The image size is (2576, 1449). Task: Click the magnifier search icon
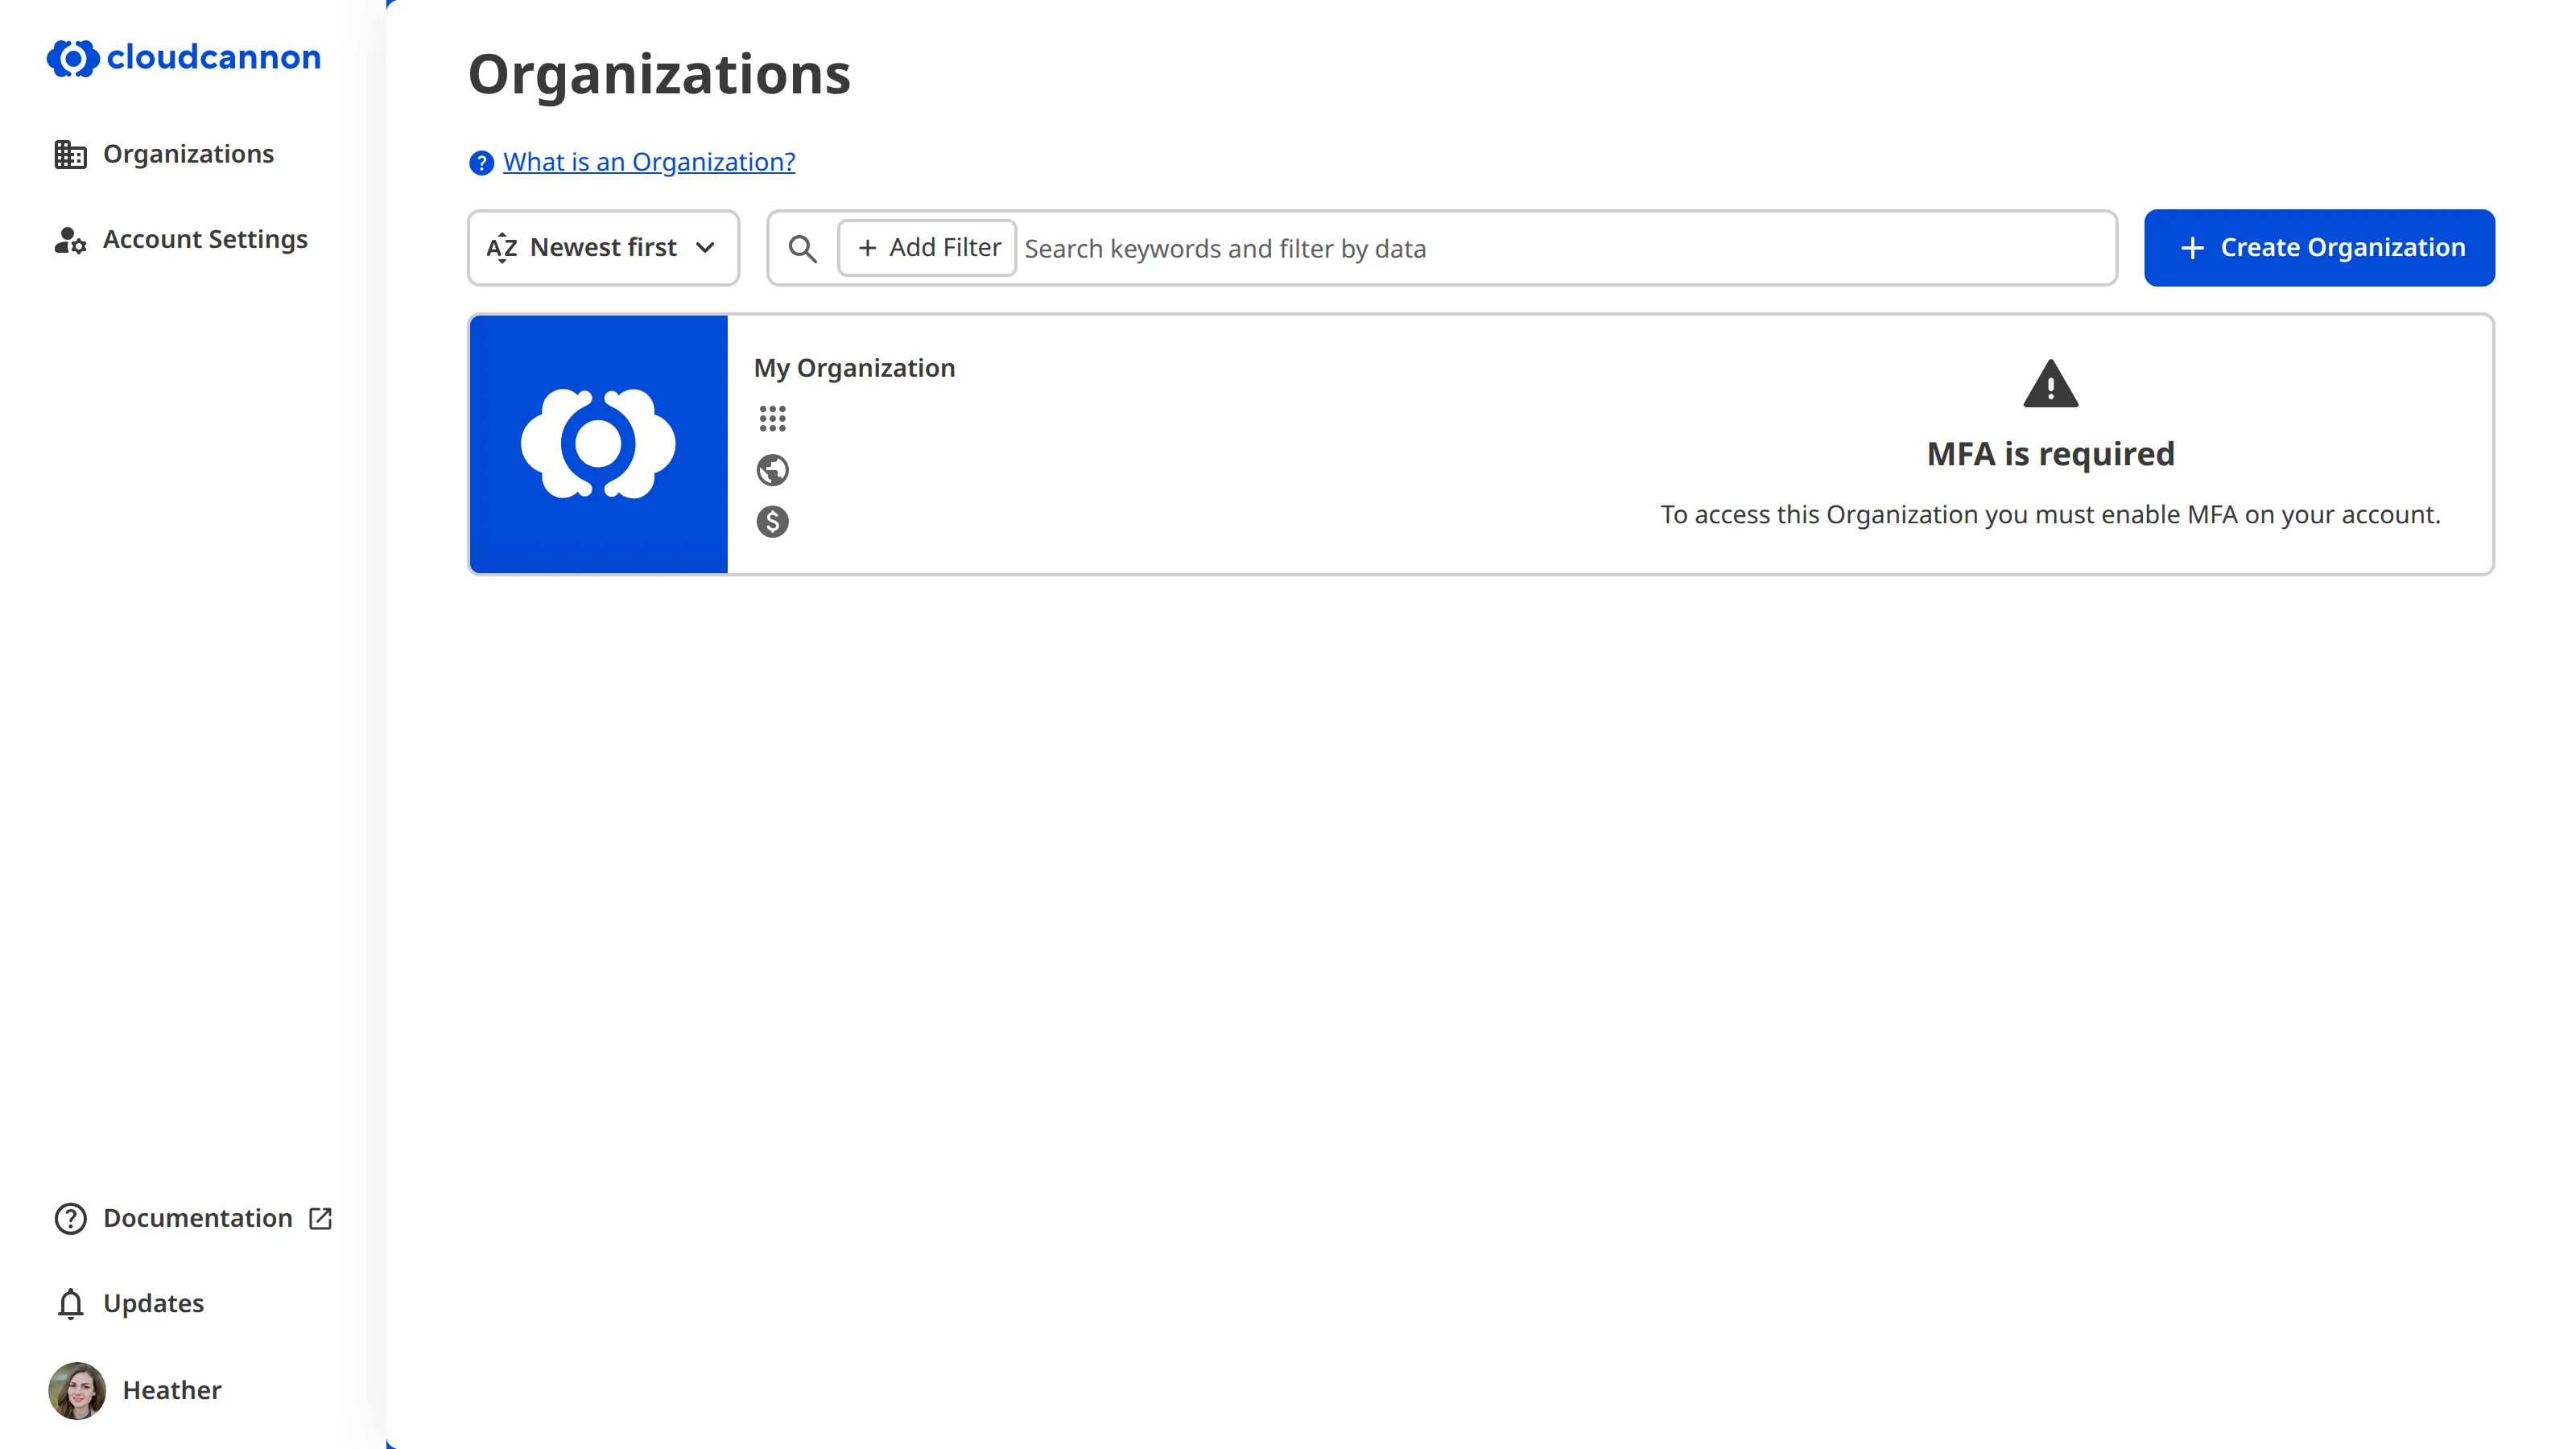(x=802, y=249)
